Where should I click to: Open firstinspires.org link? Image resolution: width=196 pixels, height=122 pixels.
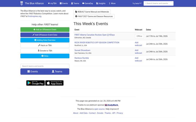[35, 16]
